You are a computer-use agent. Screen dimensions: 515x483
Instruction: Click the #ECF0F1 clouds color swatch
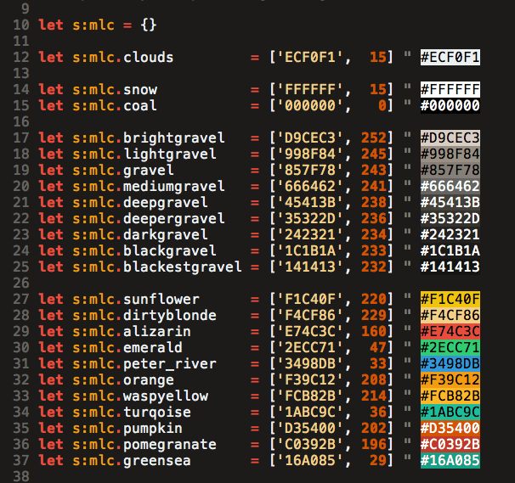pos(450,57)
